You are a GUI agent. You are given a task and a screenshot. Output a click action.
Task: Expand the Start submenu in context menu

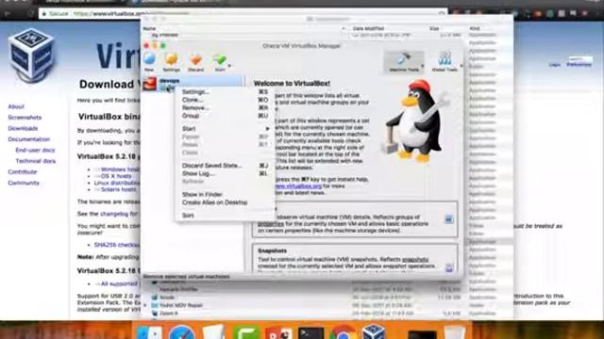(226, 129)
